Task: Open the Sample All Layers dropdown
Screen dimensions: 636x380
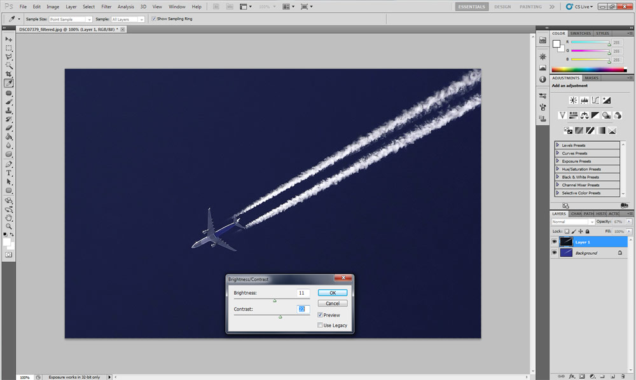Action: (x=128, y=20)
